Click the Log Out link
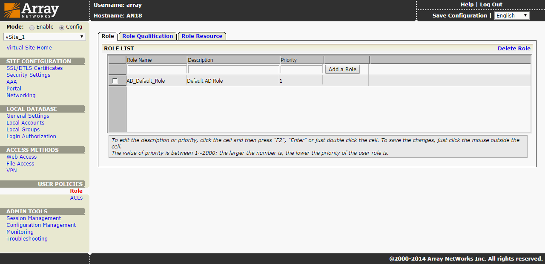This screenshot has width=545, height=264. click(x=491, y=5)
